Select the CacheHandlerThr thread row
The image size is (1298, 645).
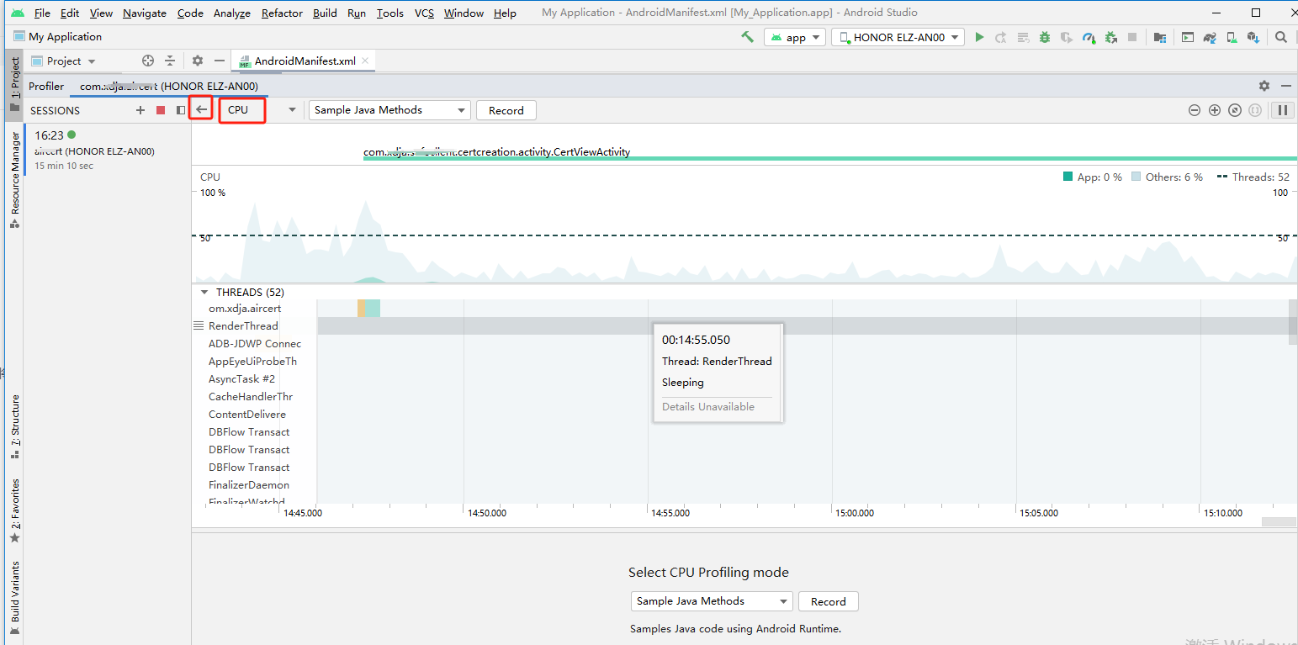tap(251, 396)
